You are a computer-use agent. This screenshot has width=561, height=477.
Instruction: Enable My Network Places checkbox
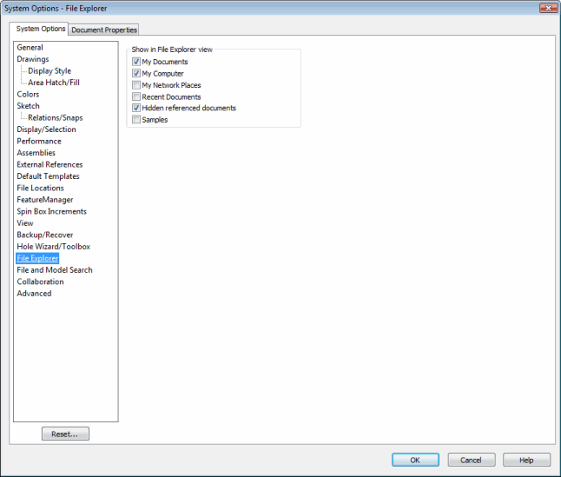tap(136, 85)
